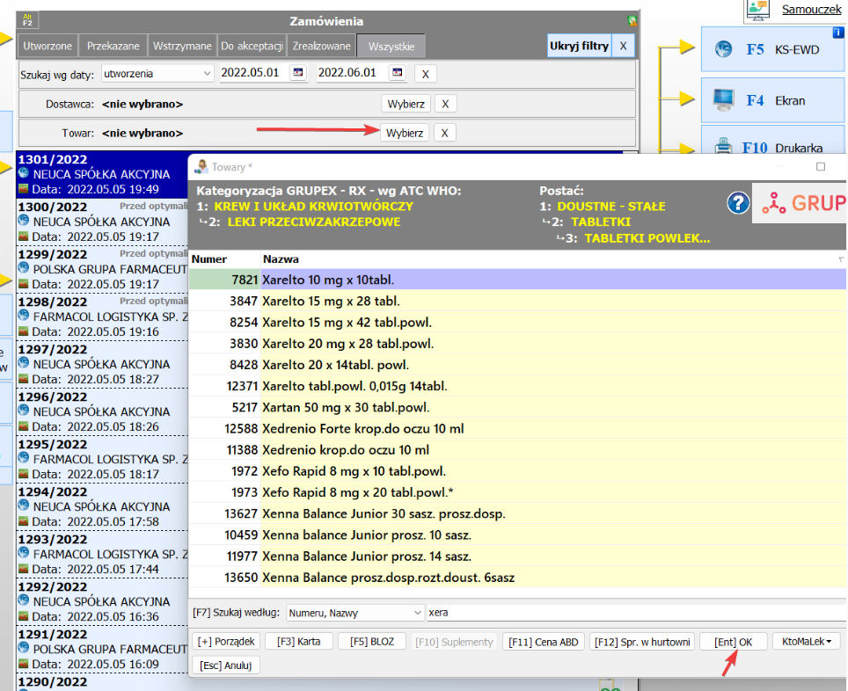Select order 1297/2022 in the orders list
Image resolution: width=848 pixels, height=691 pixels.
click(x=102, y=365)
